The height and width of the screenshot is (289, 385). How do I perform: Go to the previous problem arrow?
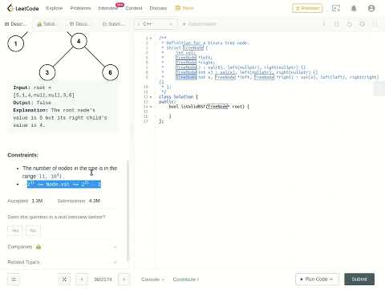tap(82, 279)
